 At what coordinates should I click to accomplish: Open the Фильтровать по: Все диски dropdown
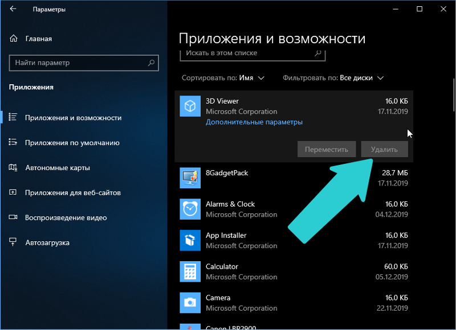pyautogui.click(x=333, y=78)
